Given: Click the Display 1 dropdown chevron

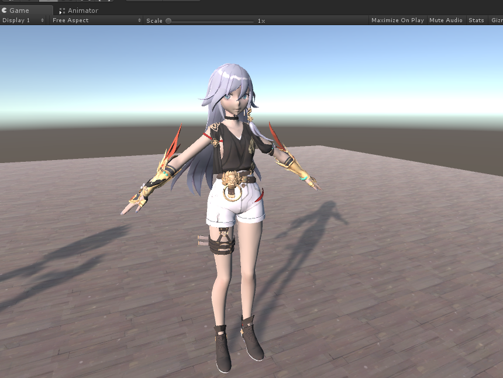Looking at the screenshot, I should pyautogui.click(x=42, y=20).
